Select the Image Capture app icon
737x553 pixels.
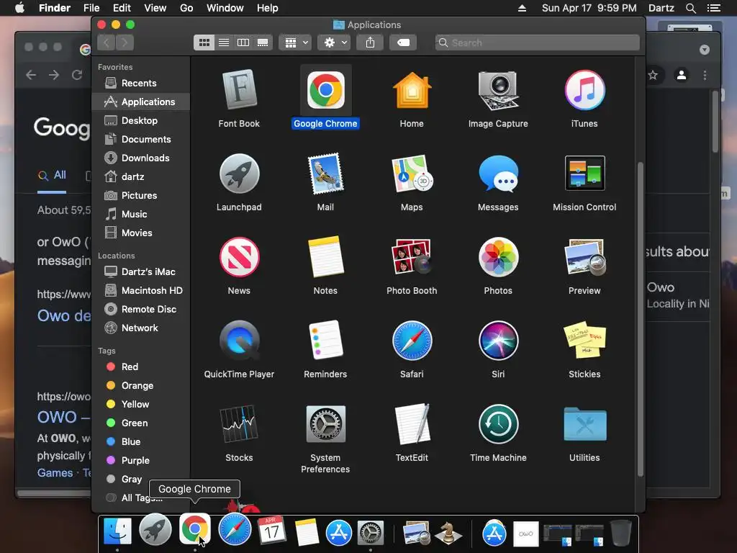coord(498,90)
